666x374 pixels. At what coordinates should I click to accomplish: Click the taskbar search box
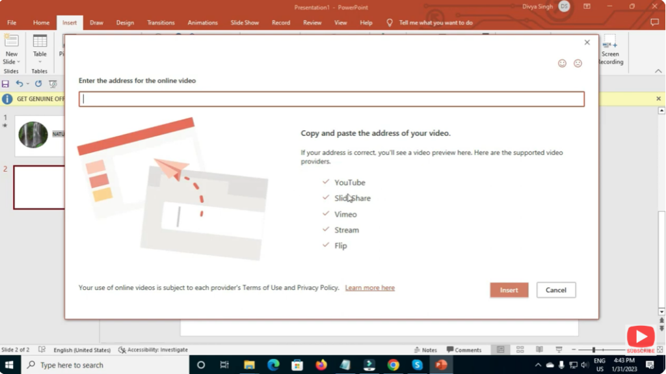[x=105, y=365]
